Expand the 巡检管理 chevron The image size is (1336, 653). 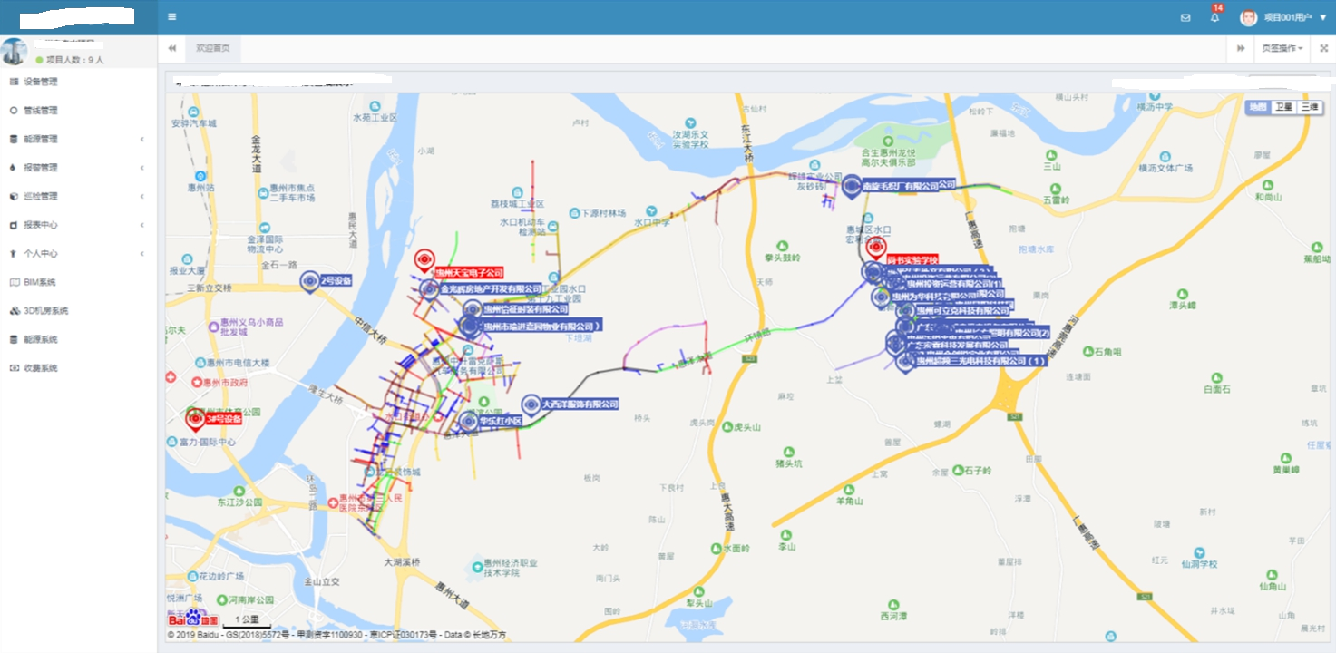[142, 196]
